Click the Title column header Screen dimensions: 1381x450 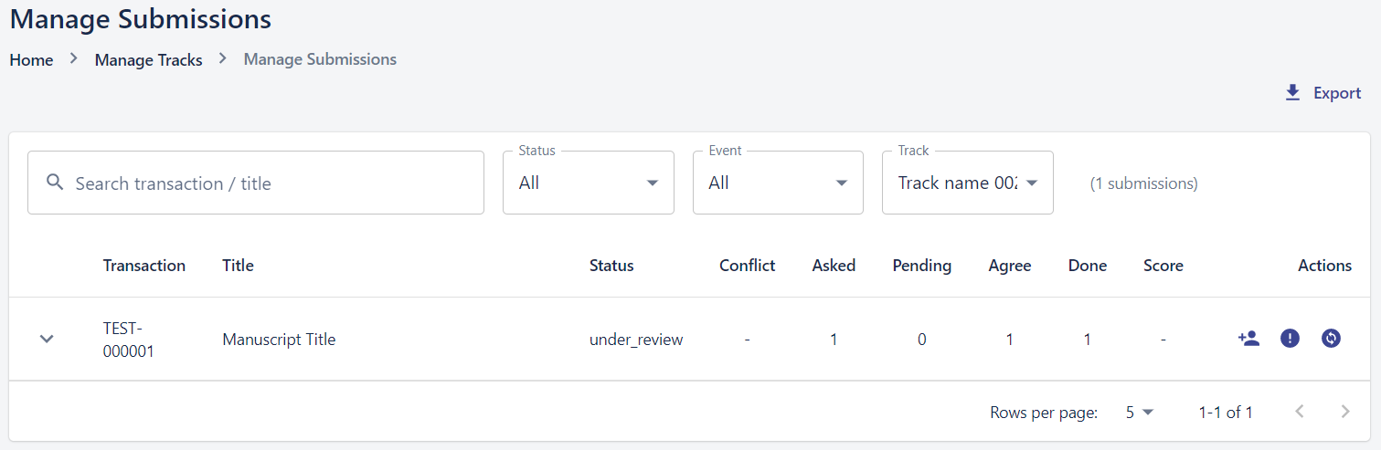(238, 266)
